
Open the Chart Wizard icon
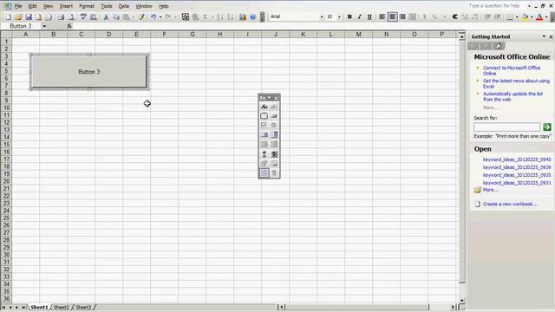click(x=243, y=17)
